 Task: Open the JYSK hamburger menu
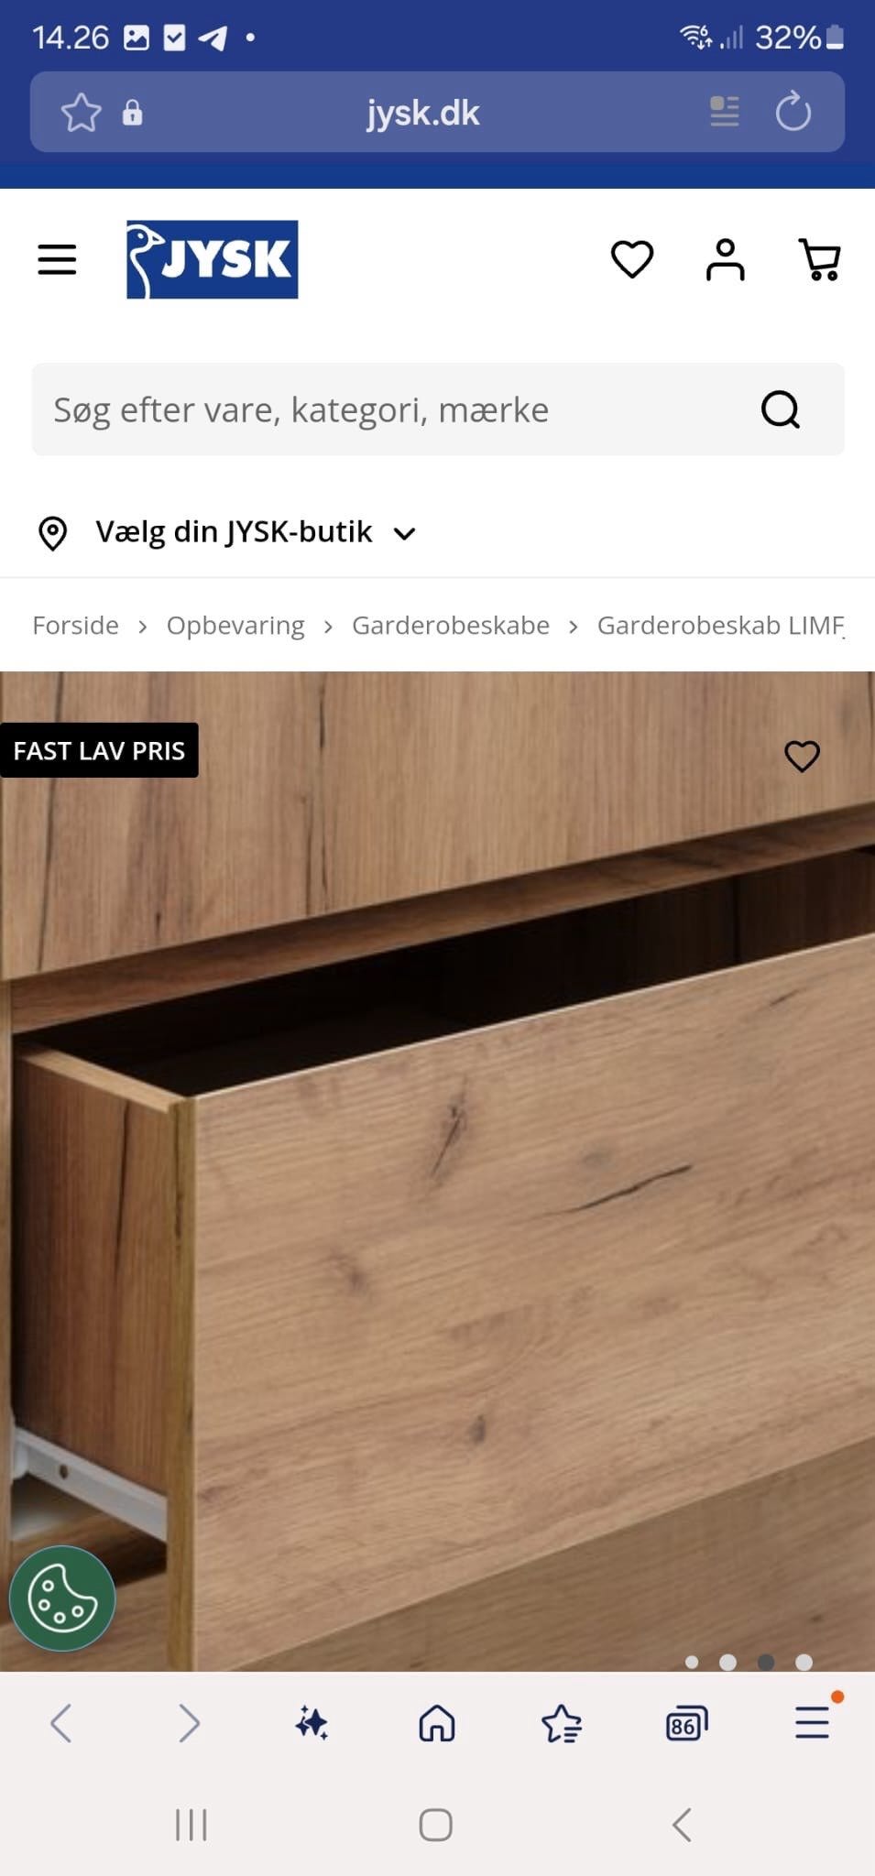pyautogui.click(x=57, y=259)
